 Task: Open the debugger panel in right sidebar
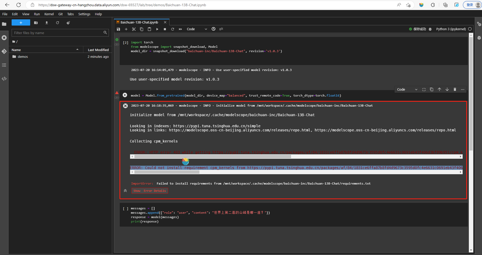(479, 38)
